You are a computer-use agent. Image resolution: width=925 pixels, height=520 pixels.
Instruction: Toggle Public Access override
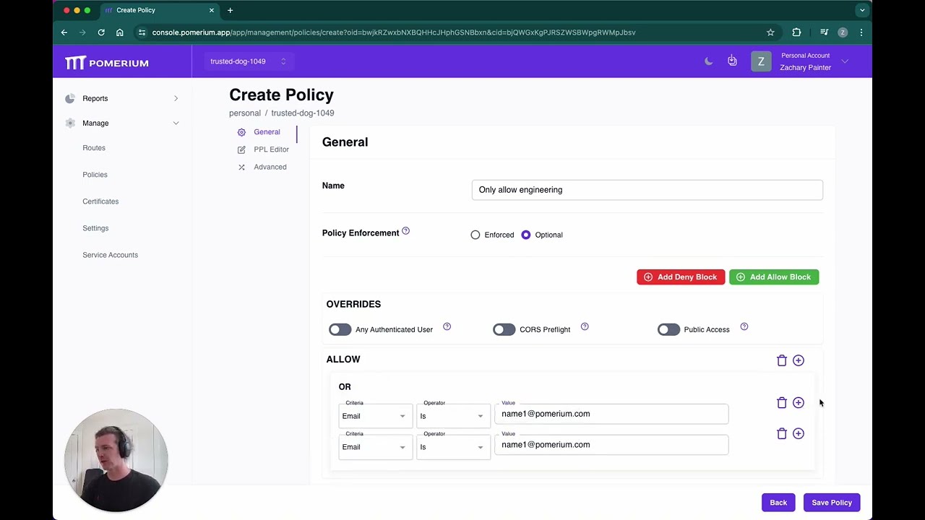668,329
